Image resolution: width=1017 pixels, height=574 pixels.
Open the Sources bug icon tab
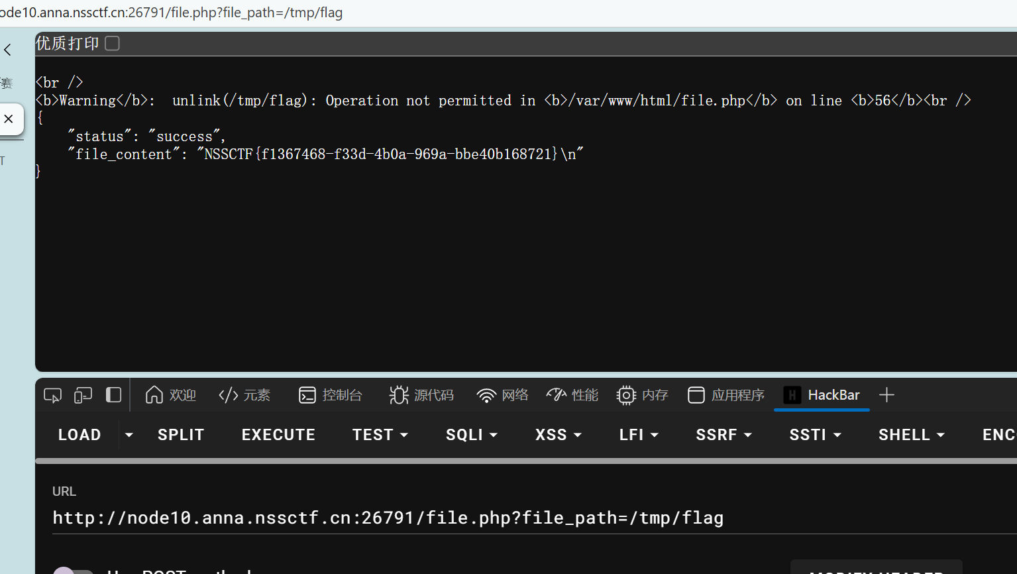click(x=421, y=396)
